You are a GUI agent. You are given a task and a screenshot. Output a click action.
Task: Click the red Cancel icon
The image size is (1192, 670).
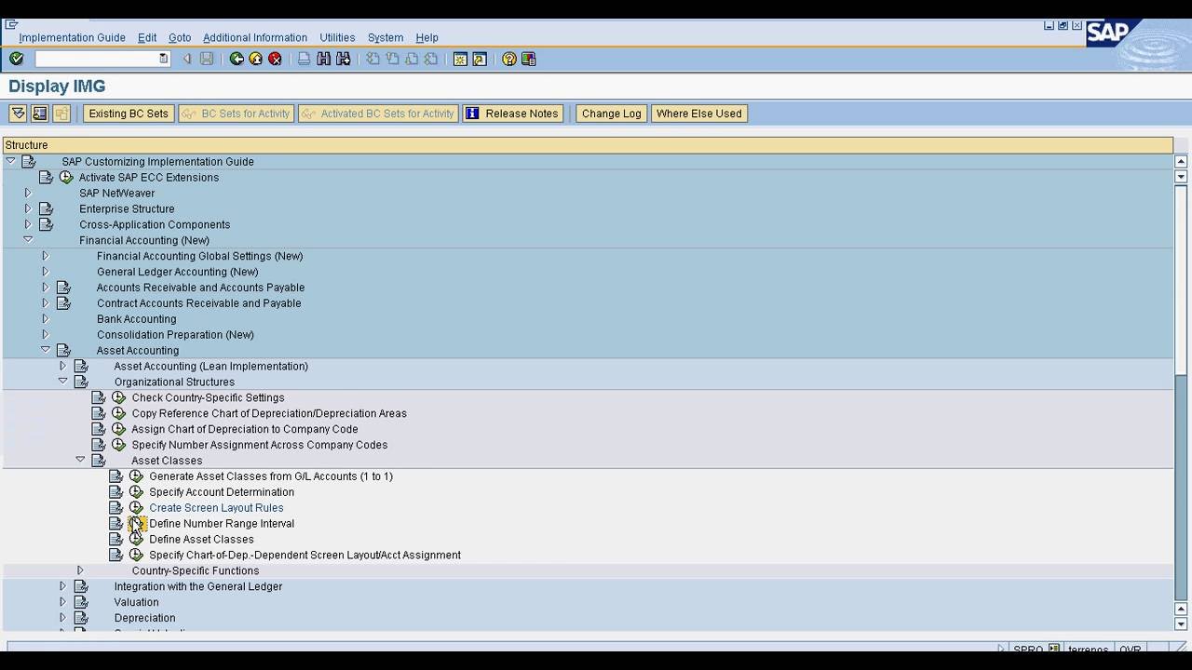(x=275, y=59)
